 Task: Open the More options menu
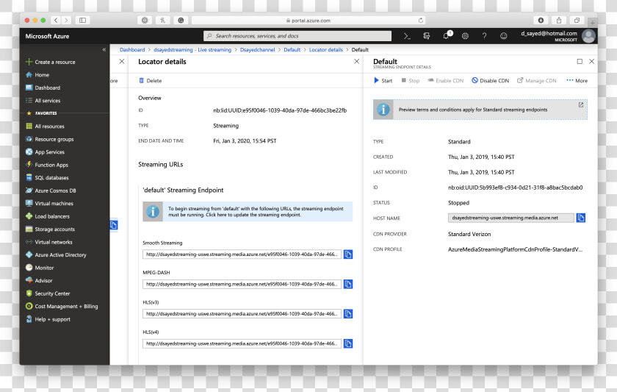(577, 80)
